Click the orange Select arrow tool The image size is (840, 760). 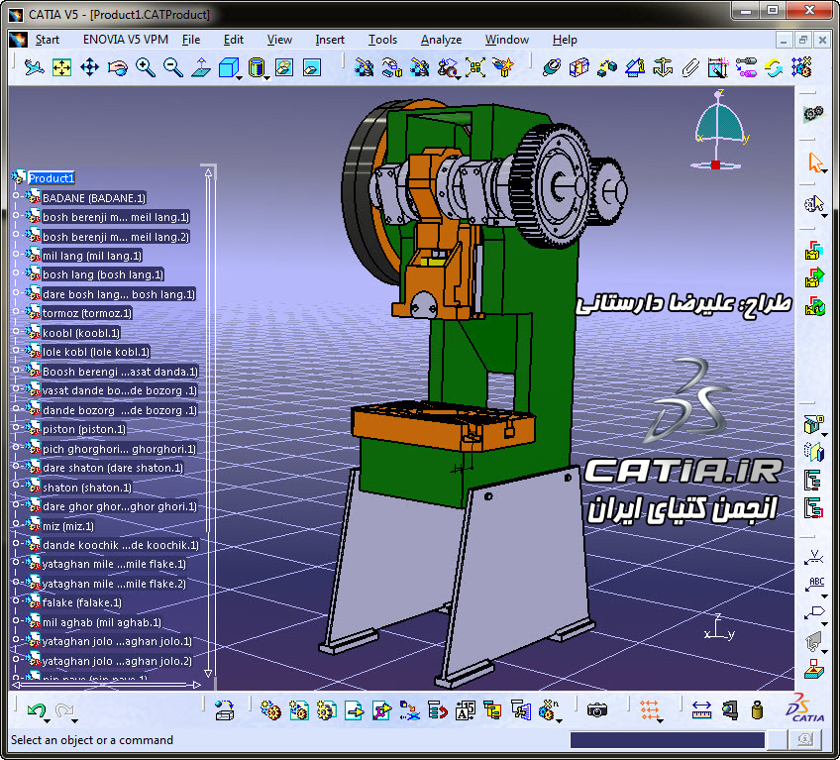[814, 163]
